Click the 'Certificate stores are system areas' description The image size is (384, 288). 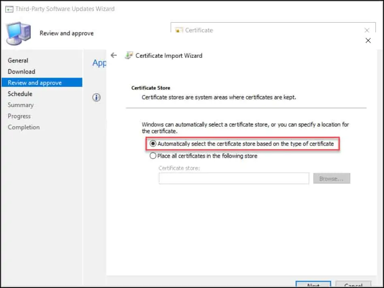tap(219, 97)
